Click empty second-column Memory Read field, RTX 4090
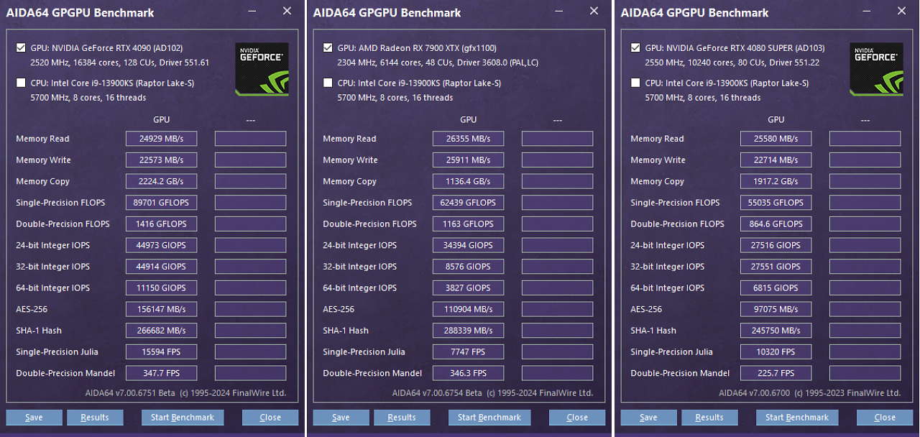 pos(250,139)
